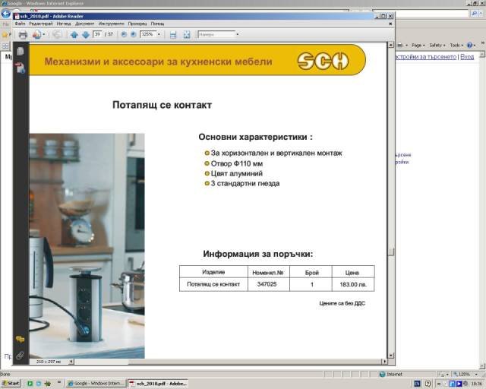Click the Windows Start button

pos(11,384)
